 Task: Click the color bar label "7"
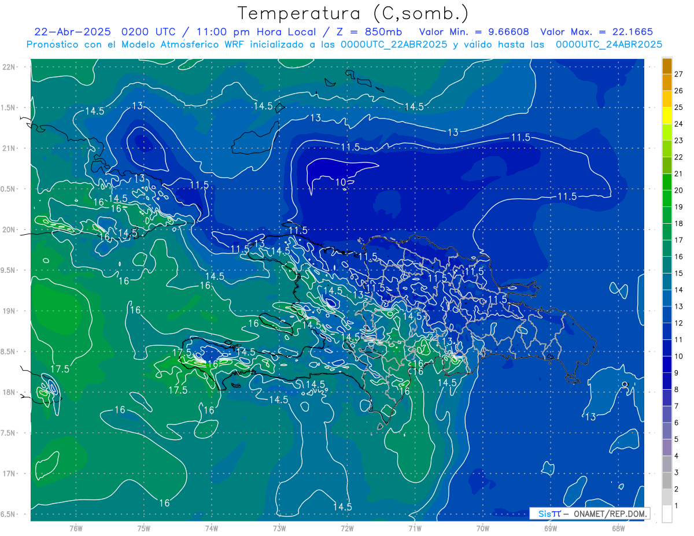[676, 406]
